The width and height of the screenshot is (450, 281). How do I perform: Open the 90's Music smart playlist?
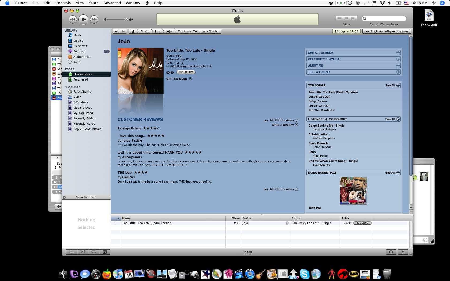[x=81, y=102]
